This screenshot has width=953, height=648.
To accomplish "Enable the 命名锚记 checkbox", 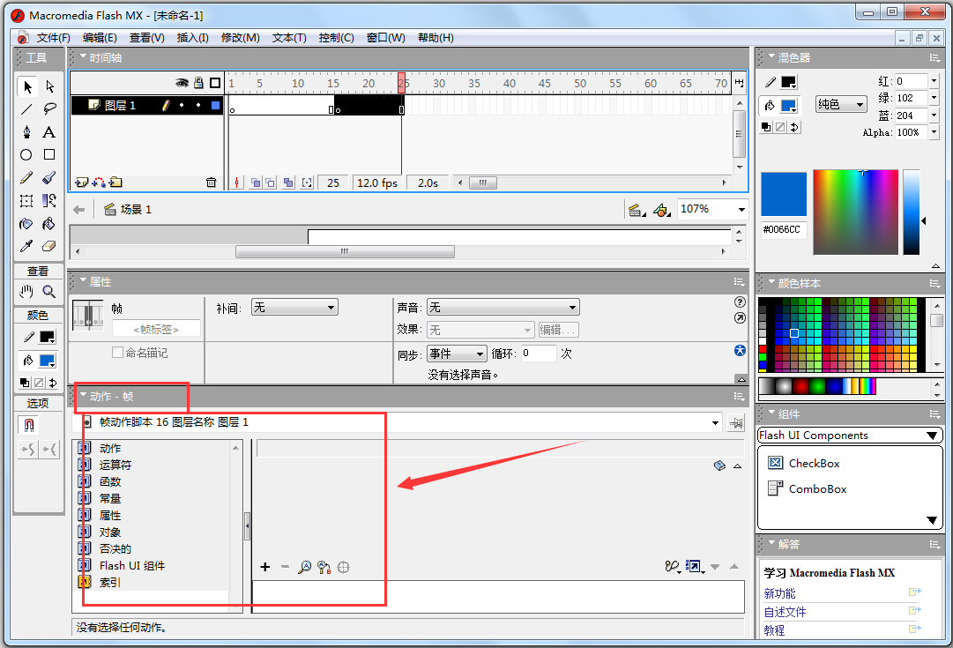I will (117, 353).
